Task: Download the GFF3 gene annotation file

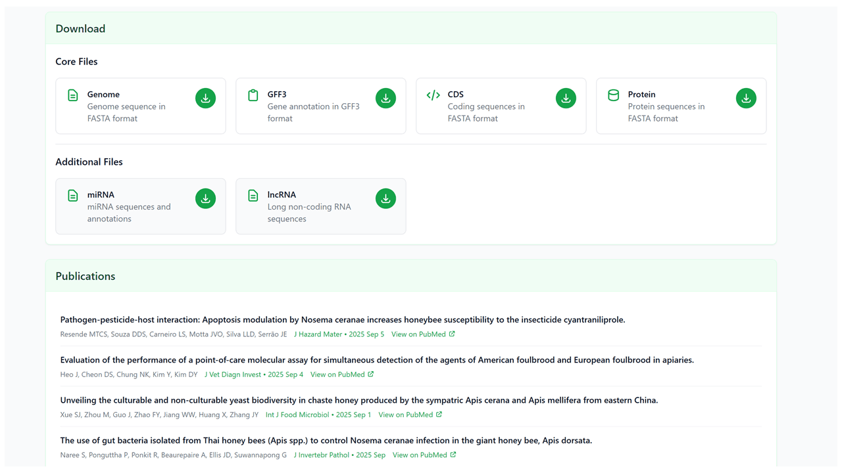Action: 385,99
